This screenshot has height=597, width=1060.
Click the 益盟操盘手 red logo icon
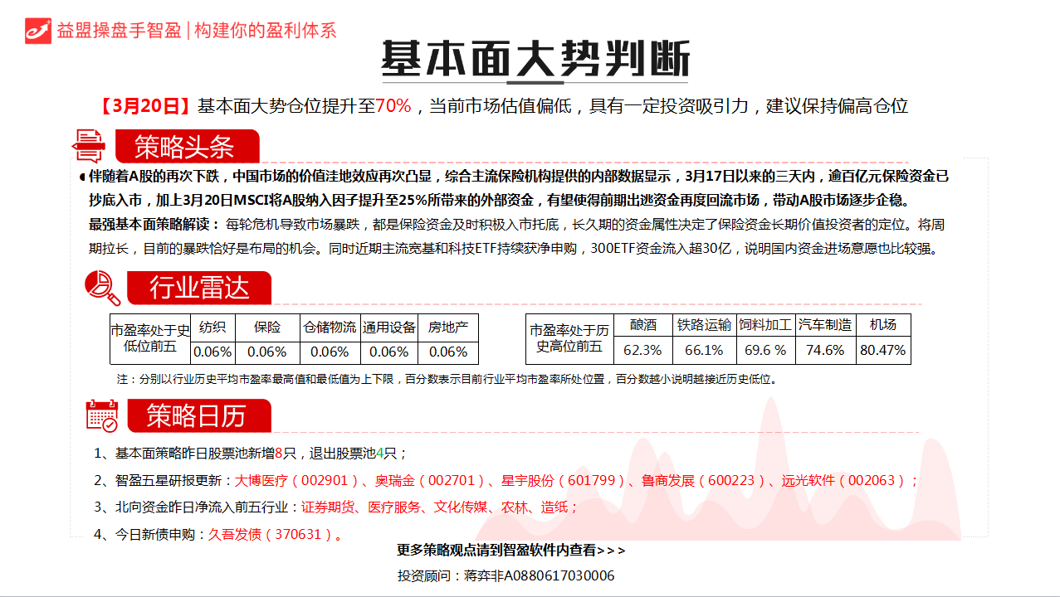[x=38, y=30]
